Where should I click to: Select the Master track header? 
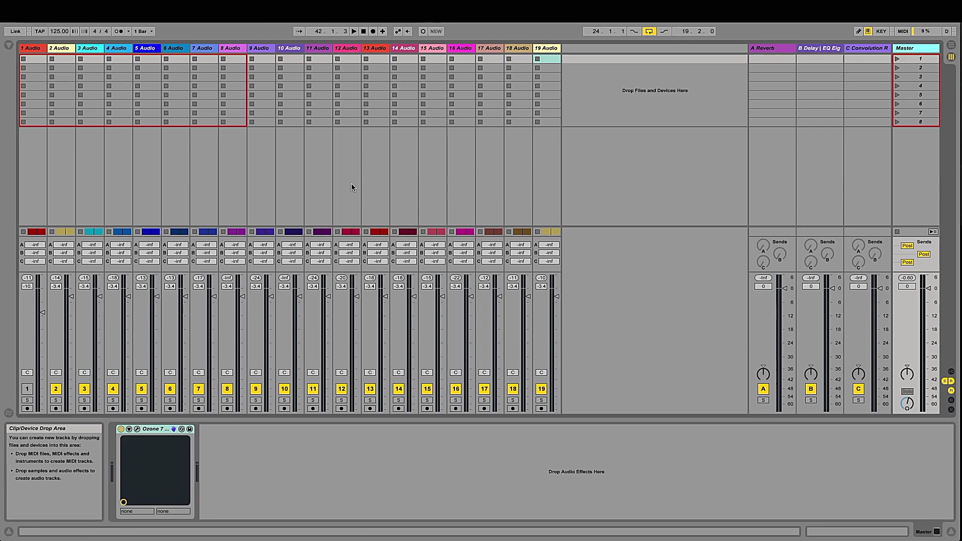(916, 48)
